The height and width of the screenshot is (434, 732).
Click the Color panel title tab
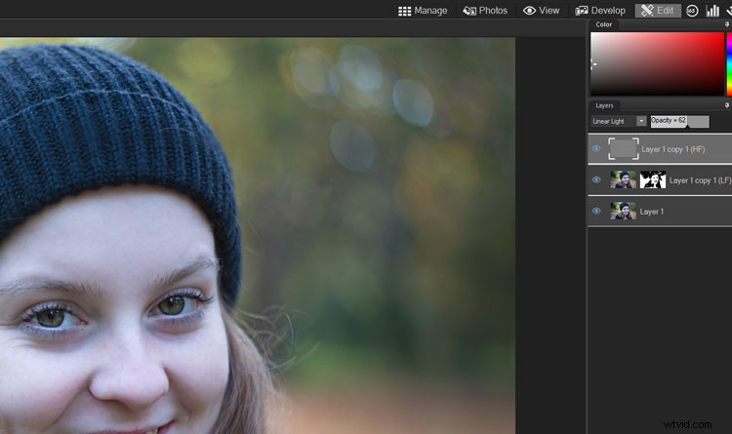click(603, 24)
